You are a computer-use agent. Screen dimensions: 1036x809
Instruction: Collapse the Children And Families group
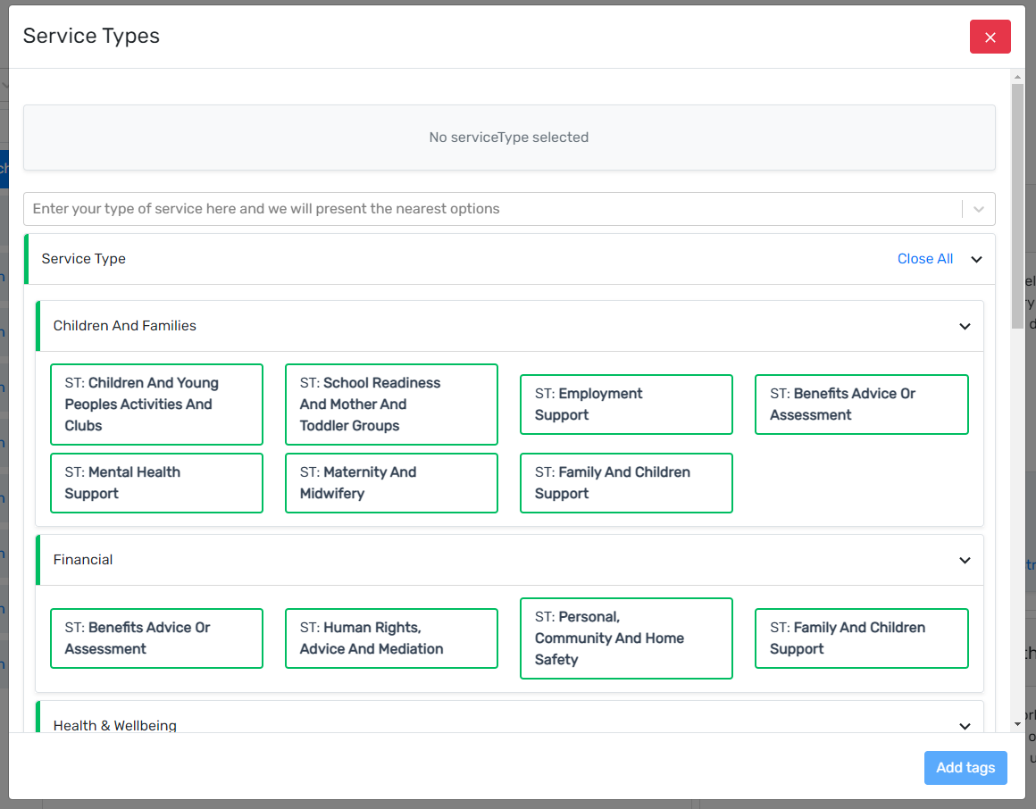click(x=965, y=326)
